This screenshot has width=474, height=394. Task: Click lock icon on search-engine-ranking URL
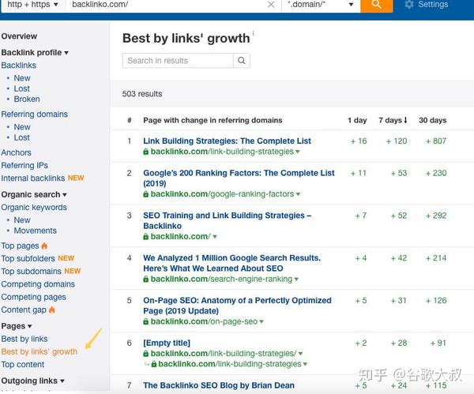pyautogui.click(x=145, y=280)
